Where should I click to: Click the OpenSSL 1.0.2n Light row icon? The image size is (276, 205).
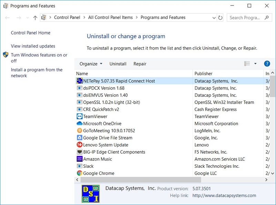point(80,102)
